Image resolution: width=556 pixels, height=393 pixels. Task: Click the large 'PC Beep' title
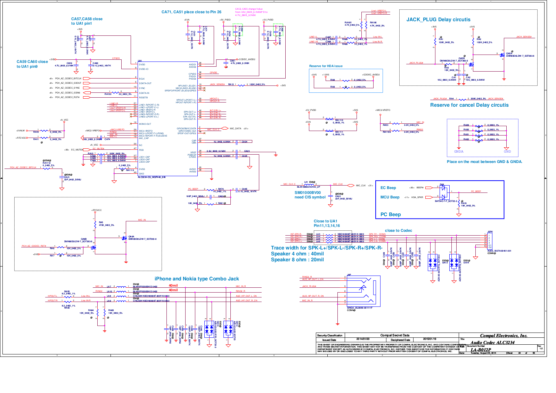click(391, 214)
